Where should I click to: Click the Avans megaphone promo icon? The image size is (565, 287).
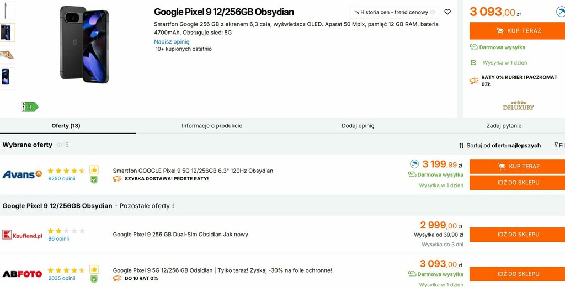point(117,179)
